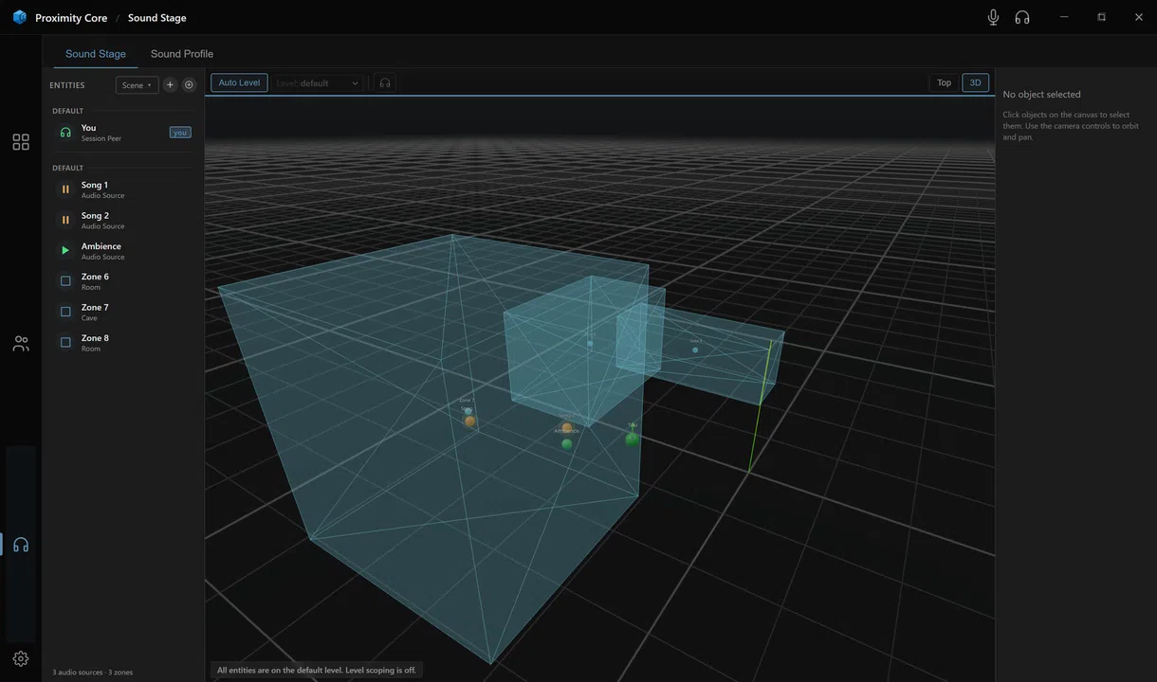Select the blue marker dot in middle zone box
This screenshot has width=1157, height=682.
tap(590, 344)
